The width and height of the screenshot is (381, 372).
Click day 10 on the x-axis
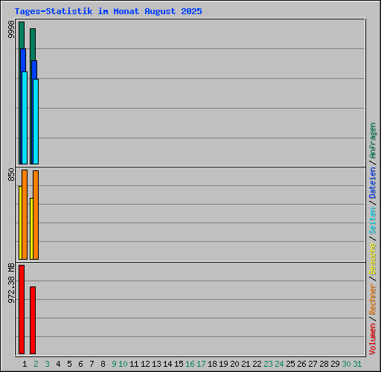tap(123, 364)
